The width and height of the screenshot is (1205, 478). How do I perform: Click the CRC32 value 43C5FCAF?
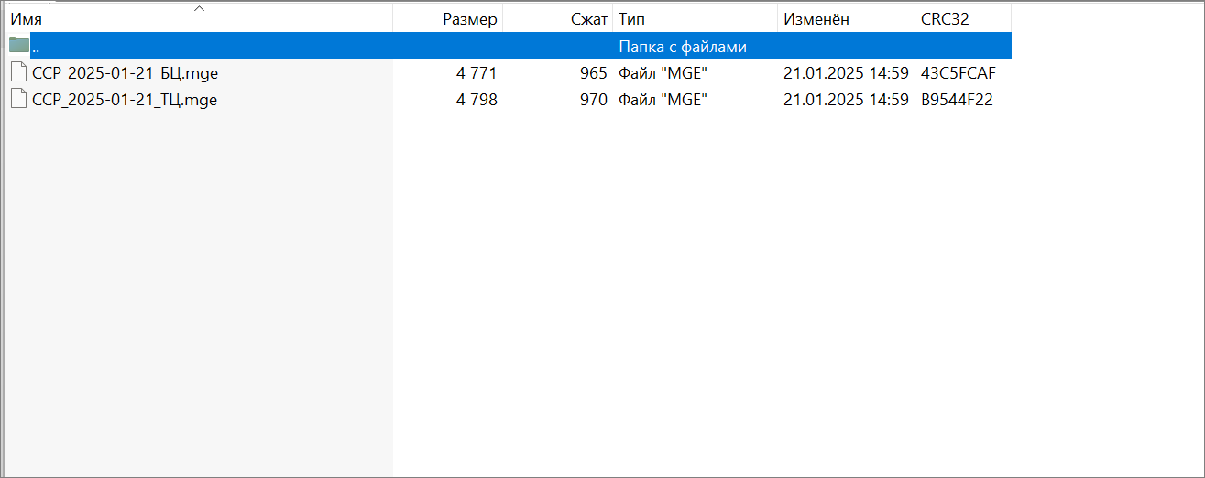pos(958,73)
